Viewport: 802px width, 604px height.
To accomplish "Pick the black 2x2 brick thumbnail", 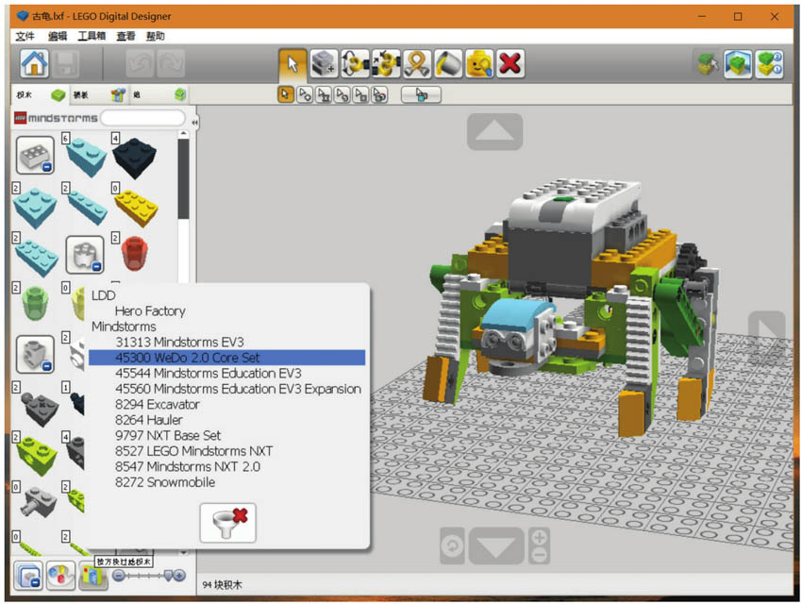I will pyautogui.click(x=135, y=158).
